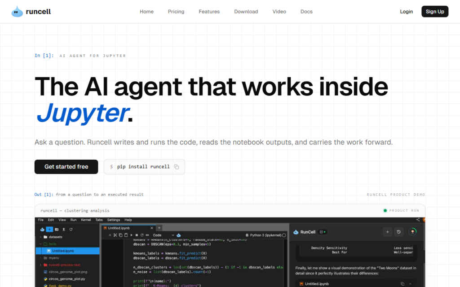Click the new chat plus in the RunCell panel
Image resolution: width=460 pixels, height=287 pixels.
click(x=387, y=232)
